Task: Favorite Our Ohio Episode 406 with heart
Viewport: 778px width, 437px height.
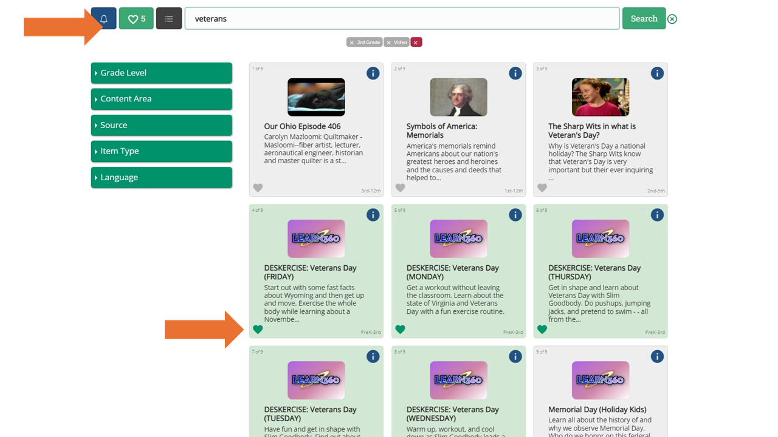Action: (258, 188)
